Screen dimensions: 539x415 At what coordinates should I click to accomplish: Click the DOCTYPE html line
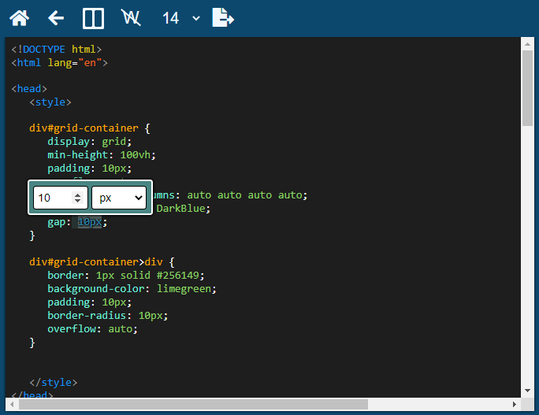[57, 49]
